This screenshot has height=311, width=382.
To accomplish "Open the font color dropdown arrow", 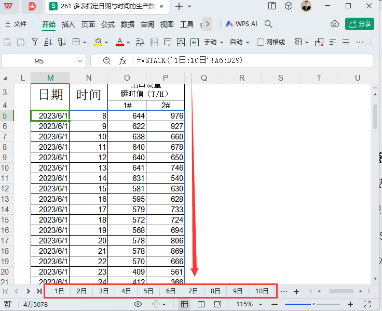I will (x=128, y=43).
